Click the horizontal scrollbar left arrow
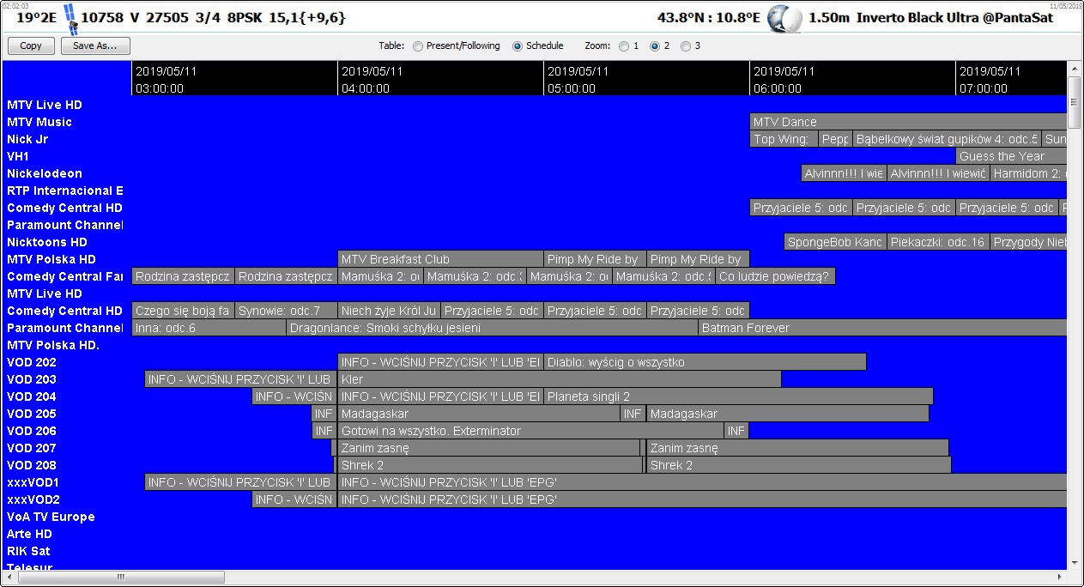 pyautogui.click(x=10, y=578)
